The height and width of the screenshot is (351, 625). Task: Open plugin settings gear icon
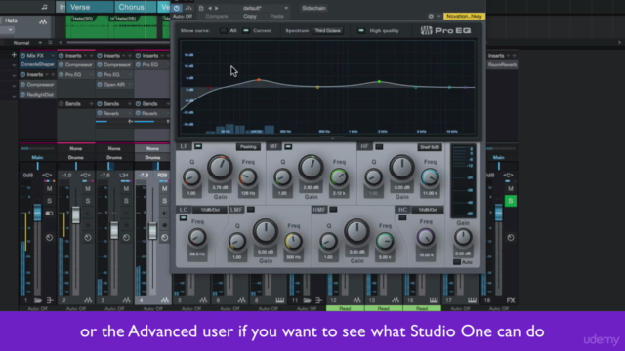point(431,16)
